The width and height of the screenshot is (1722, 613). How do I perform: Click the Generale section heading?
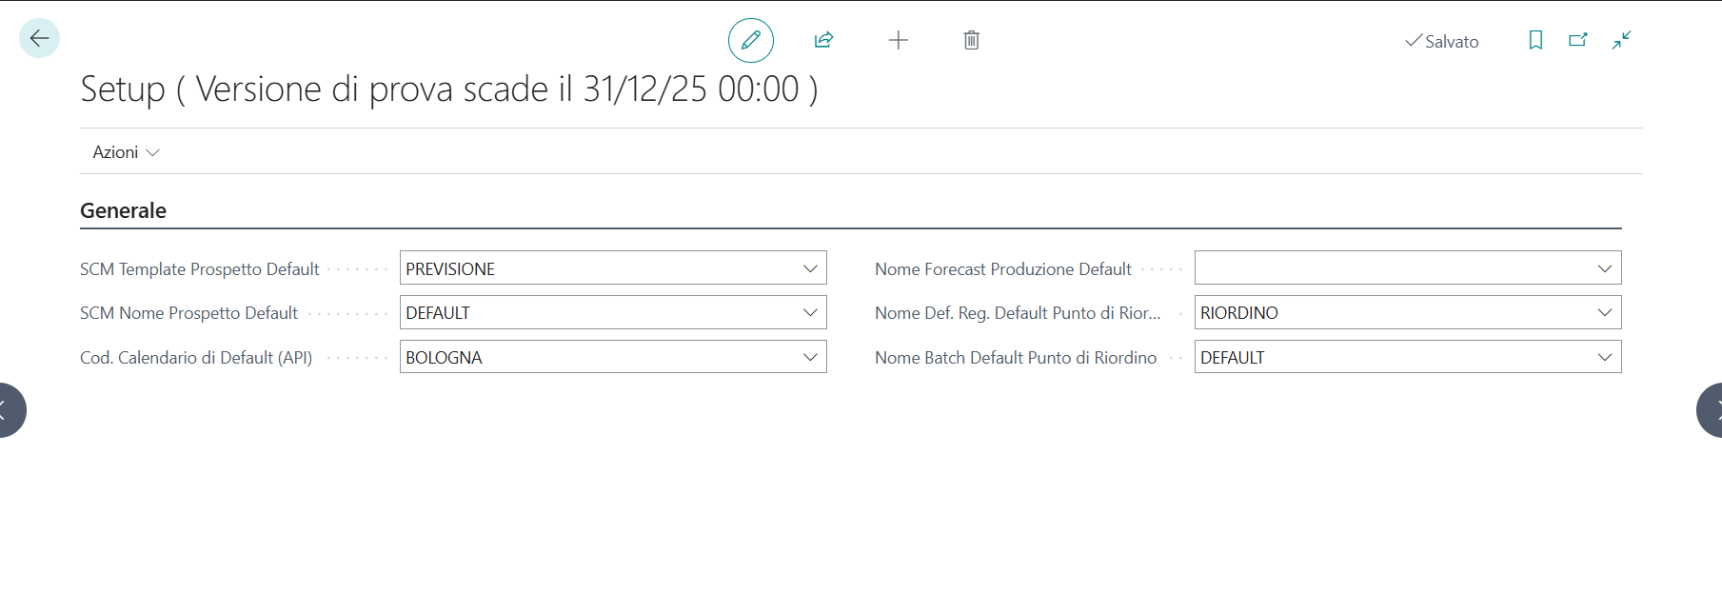tap(123, 210)
